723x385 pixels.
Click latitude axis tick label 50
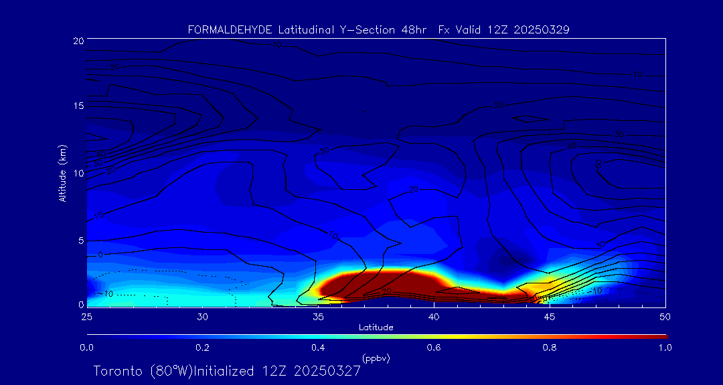pos(665,317)
